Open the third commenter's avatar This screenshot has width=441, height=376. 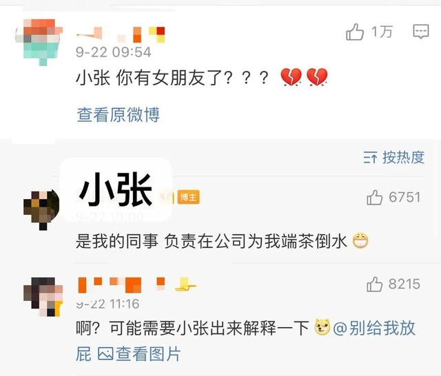point(43,297)
